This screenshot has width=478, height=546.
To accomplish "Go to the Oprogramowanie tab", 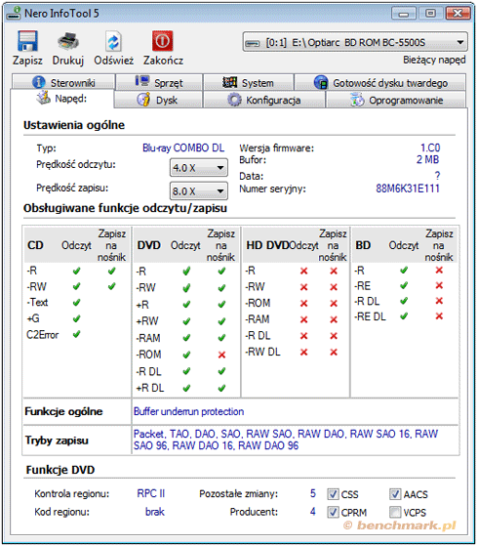I will pyautogui.click(x=395, y=100).
